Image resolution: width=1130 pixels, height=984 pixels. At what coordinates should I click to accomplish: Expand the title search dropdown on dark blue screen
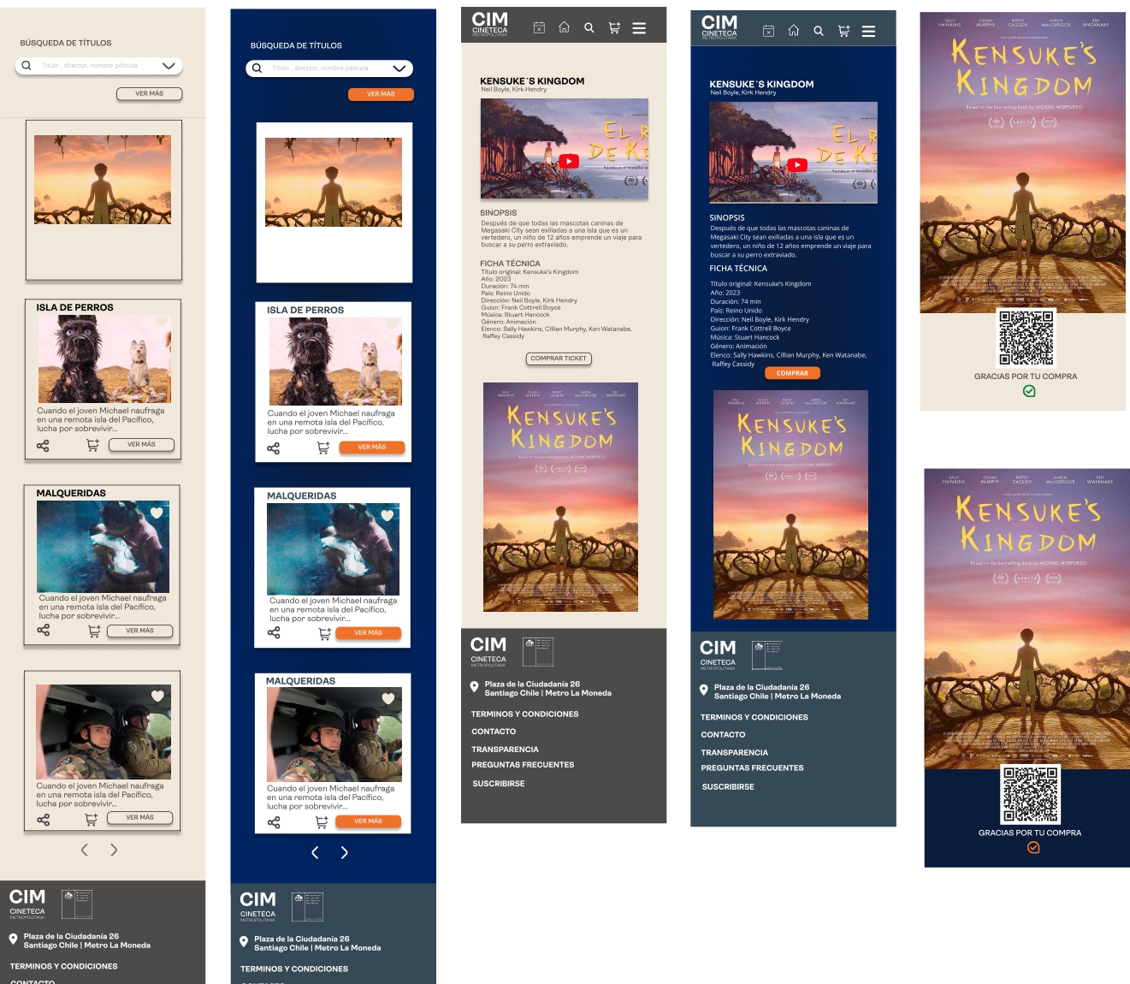coord(399,68)
